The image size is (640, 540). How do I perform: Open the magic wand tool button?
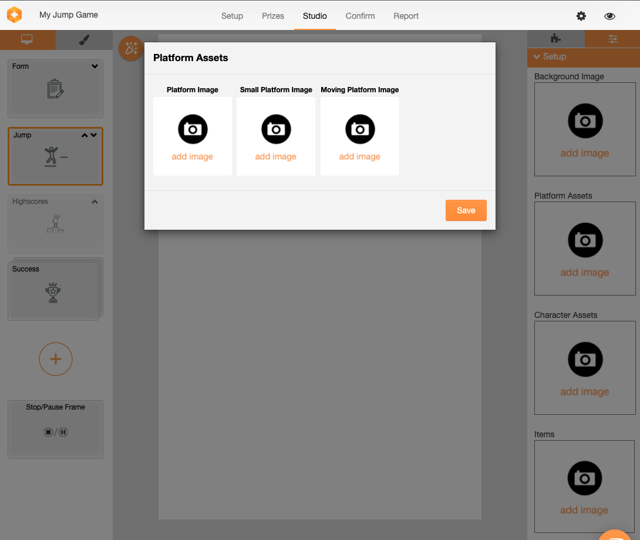pos(130,48)
